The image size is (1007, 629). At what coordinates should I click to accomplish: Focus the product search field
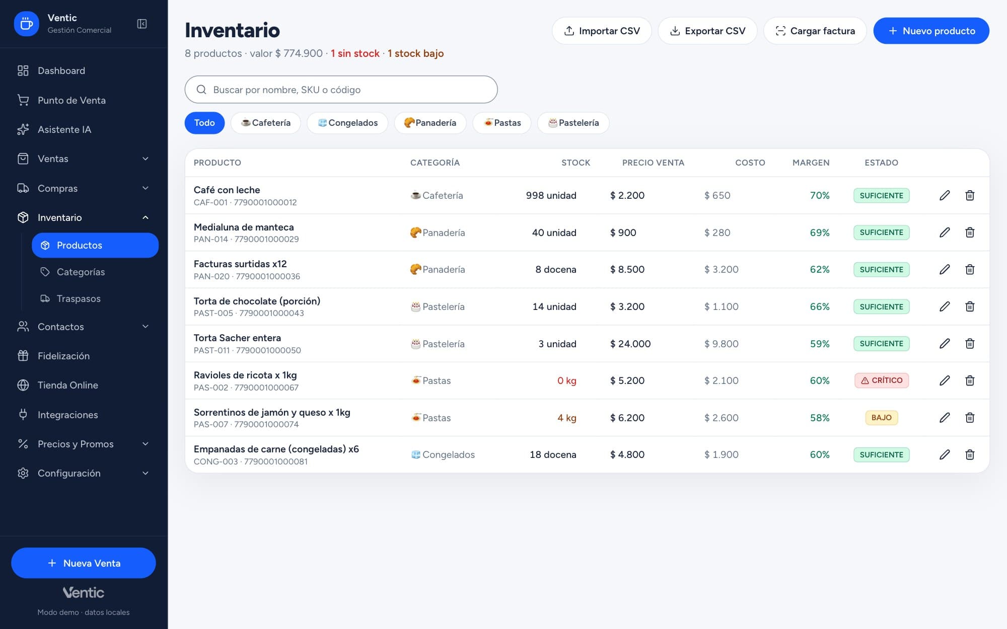(341, 90)
